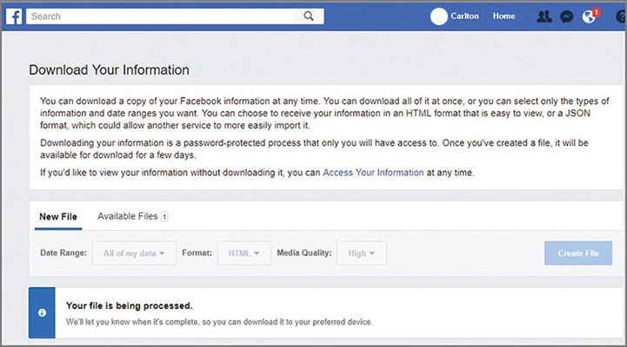
Task: Click the Facebook logo icon
Action: click(14, 16)
